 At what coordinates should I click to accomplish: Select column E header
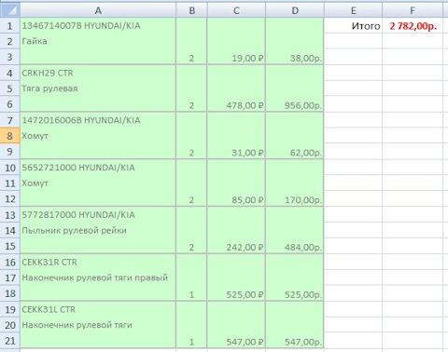tap(354, 10)
